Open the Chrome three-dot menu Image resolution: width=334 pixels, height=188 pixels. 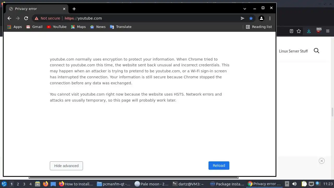(x=270, y=18)
